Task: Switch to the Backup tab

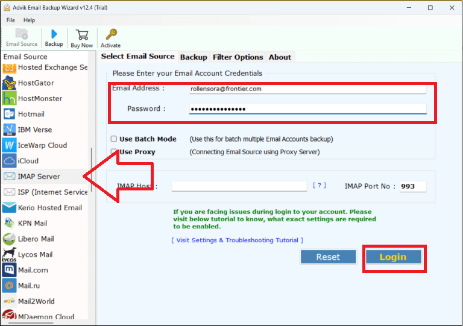Action: pyautogui.click(x=194, y=57)
